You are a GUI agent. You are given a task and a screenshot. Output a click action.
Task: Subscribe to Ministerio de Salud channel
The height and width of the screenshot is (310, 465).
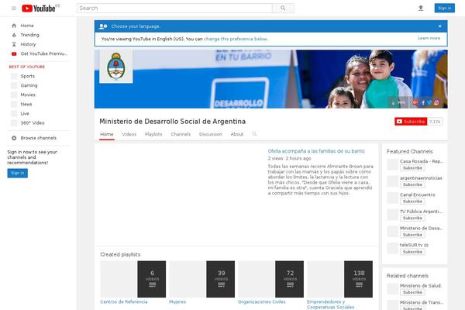tap(412, 292)
